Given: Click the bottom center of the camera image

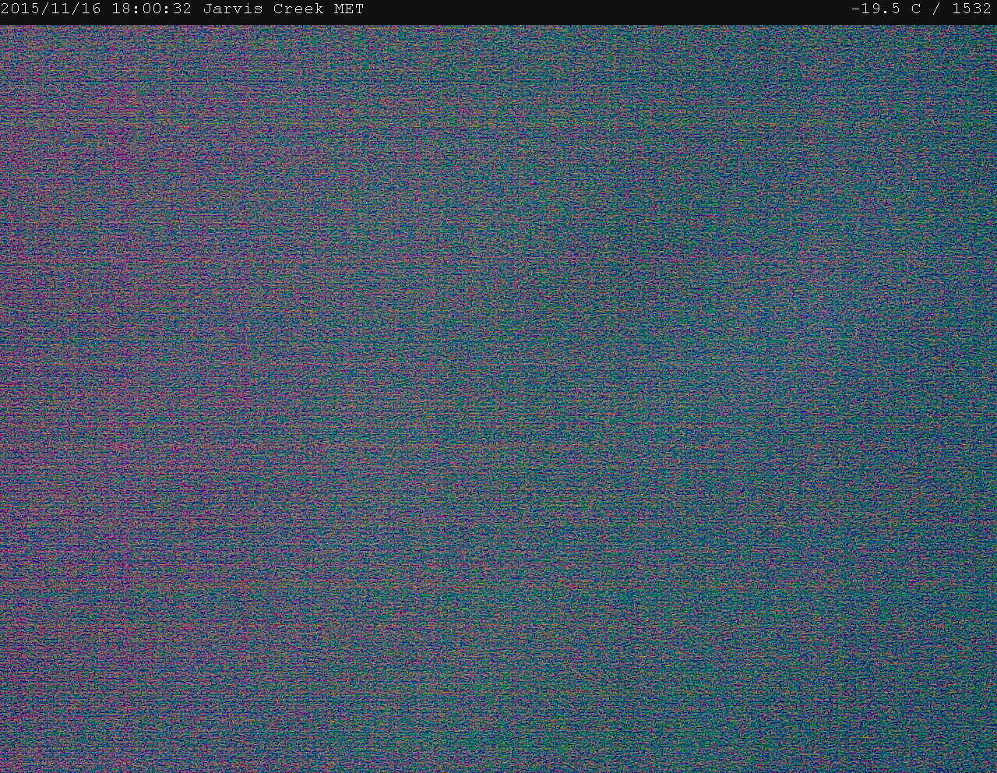Looking at the screenshot, I should [x=498, y=740].
